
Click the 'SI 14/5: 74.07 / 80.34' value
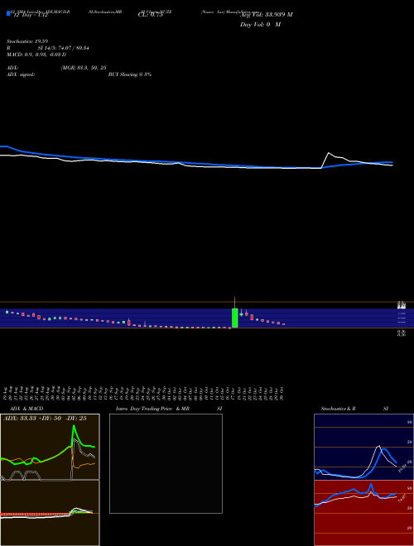pyautogui.click(x=64, y=48)
